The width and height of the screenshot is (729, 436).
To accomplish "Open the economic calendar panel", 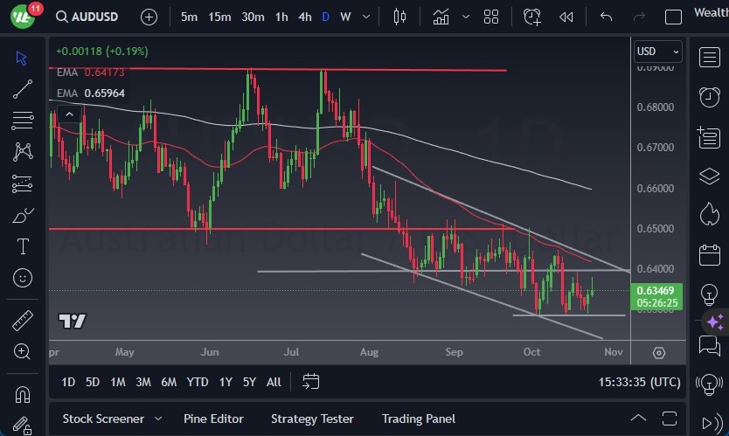I will (x=709, y=255).
